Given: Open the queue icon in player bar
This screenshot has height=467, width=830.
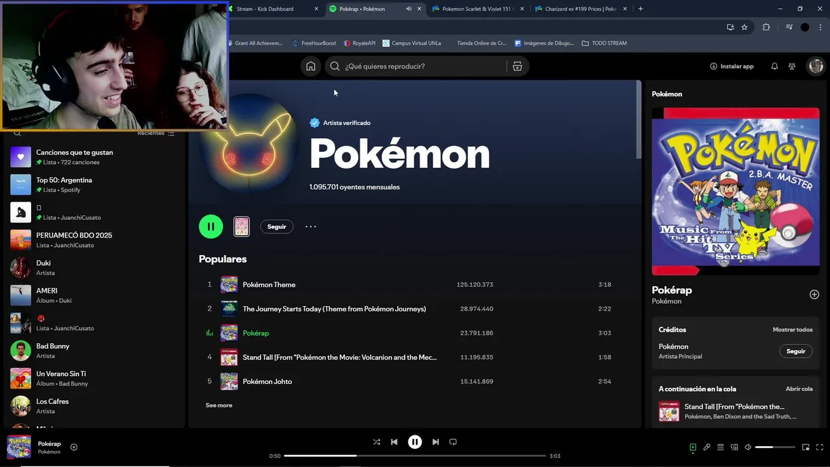Looking at the screenshot, I should coord(720,447).
